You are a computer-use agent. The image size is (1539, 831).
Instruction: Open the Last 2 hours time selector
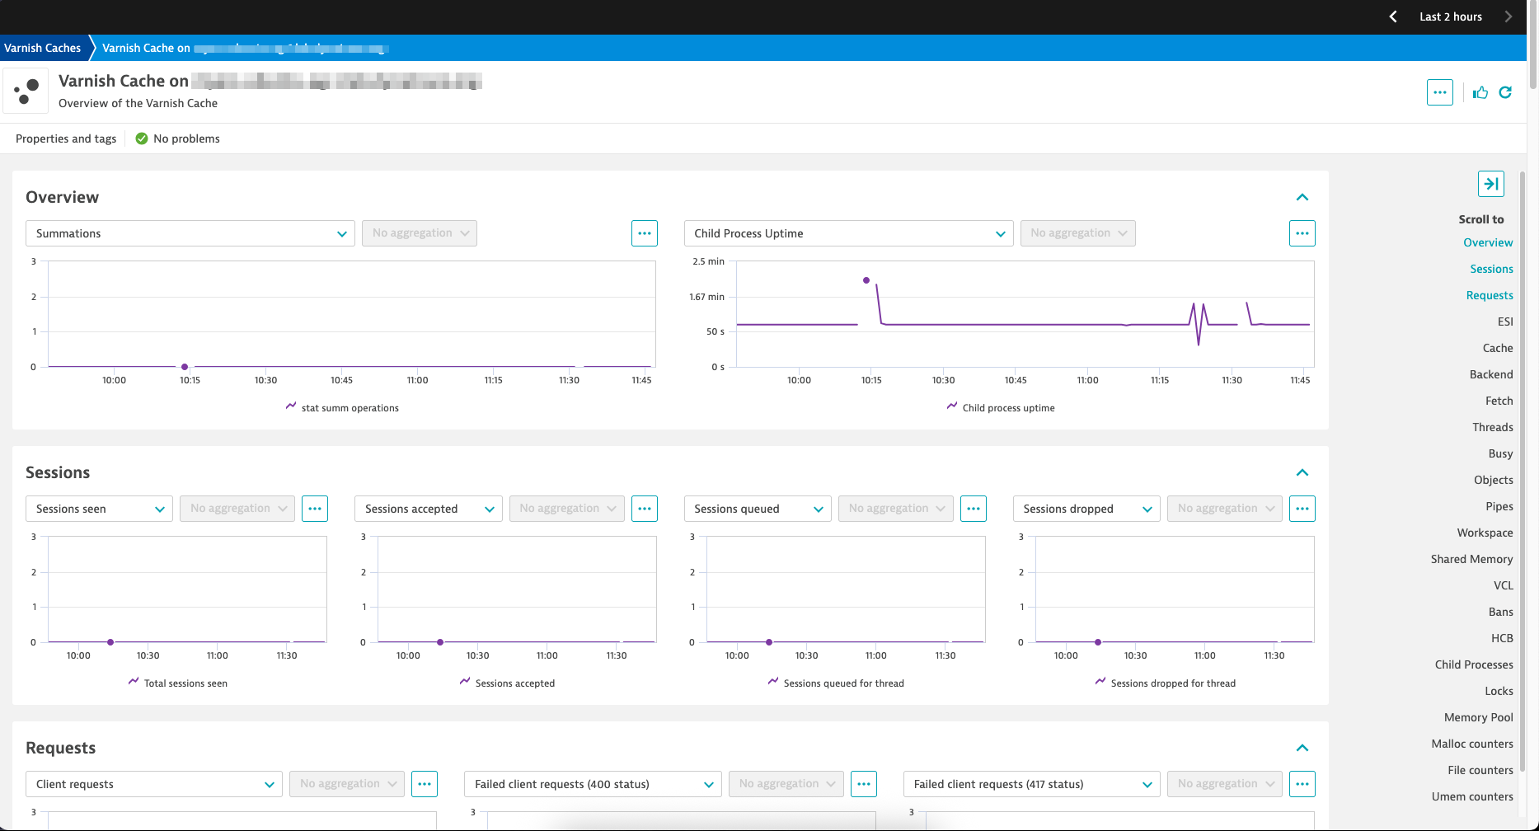click(1450, 16)
